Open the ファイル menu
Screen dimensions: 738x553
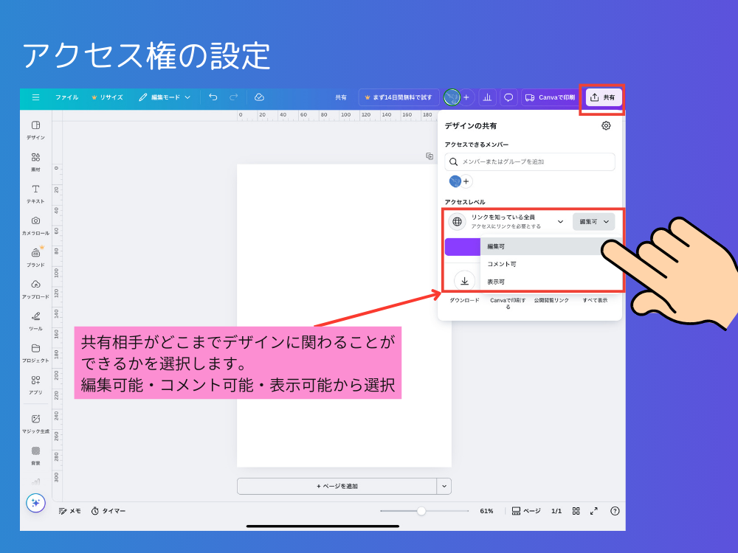66,97
